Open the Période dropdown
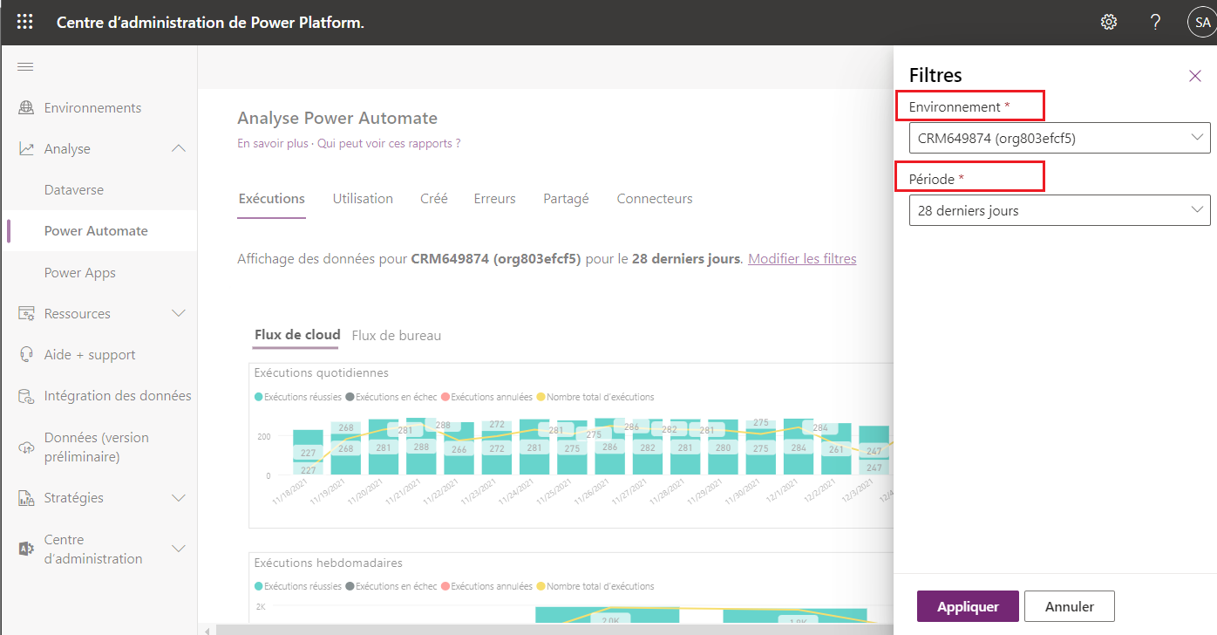 point(1059,210)
